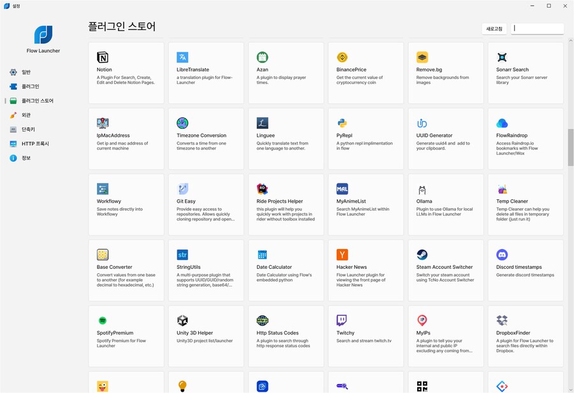Click the Azan prayer times plugin icon
The image size is (574, 393).
click(x=262, y=57)
